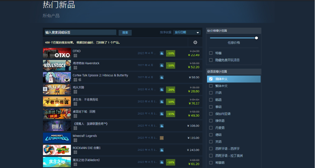Screen dimensions: 315x168
Task: Check the 韩语 language filter
Action: [x=211, y=100]
